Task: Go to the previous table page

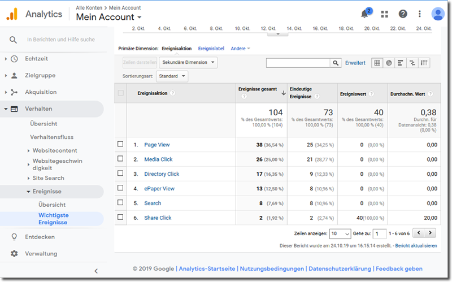Action: pos(419,233)
